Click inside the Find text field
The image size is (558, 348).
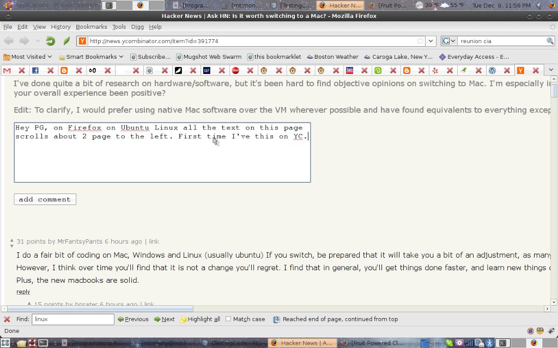[x=72, y=319]
